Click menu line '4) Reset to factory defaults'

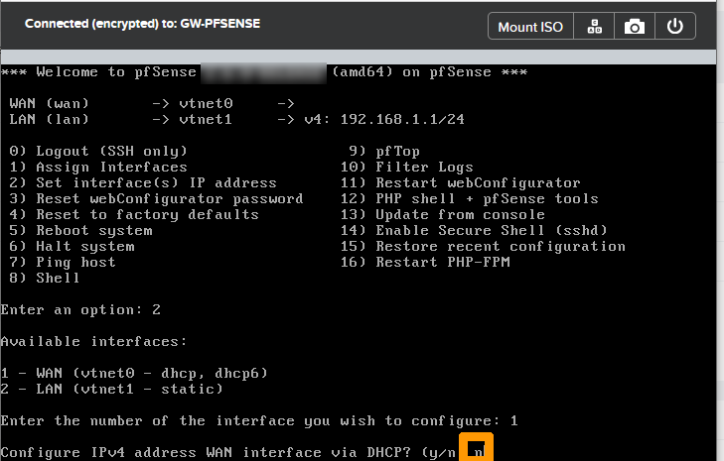(134, 214)
